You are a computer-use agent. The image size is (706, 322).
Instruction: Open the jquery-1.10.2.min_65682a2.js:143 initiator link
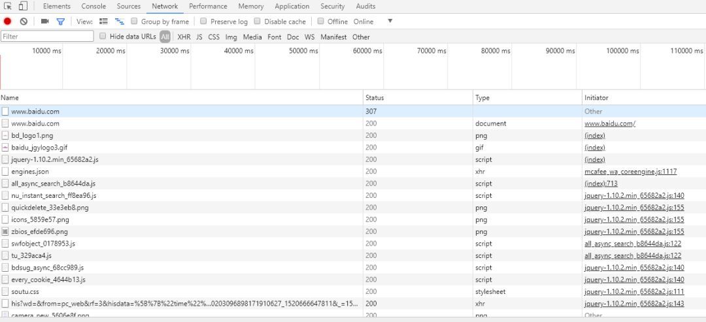(x=634, y=304)
